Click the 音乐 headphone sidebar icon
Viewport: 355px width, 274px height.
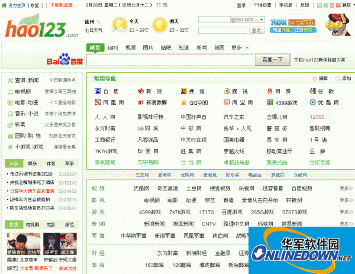tap(10, 114)
